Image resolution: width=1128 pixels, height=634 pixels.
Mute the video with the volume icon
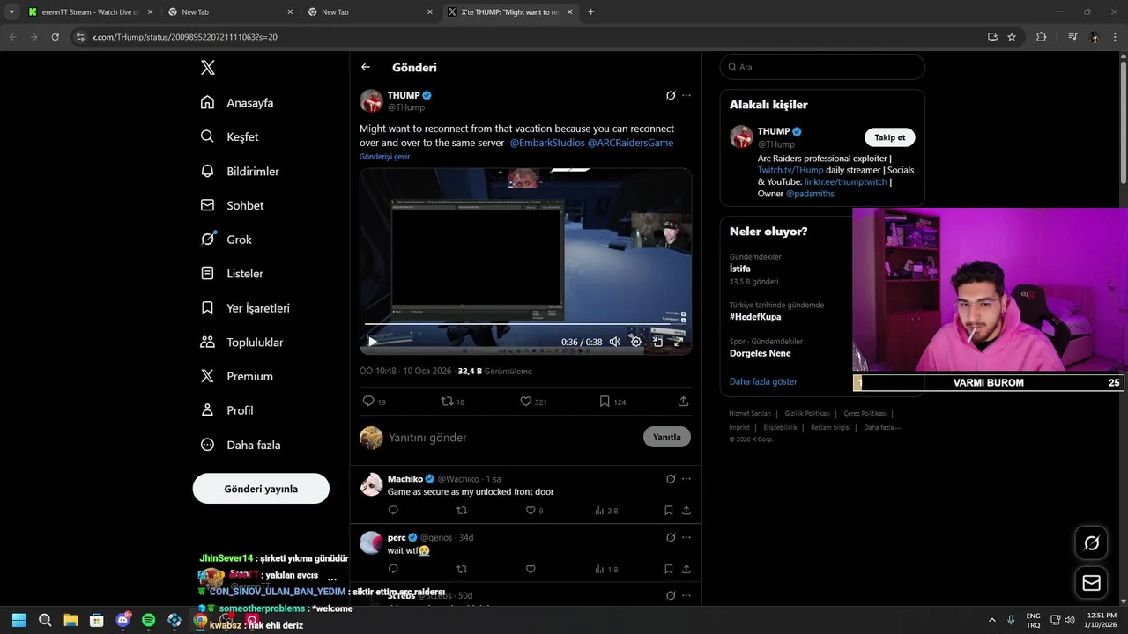click(615, 342)
